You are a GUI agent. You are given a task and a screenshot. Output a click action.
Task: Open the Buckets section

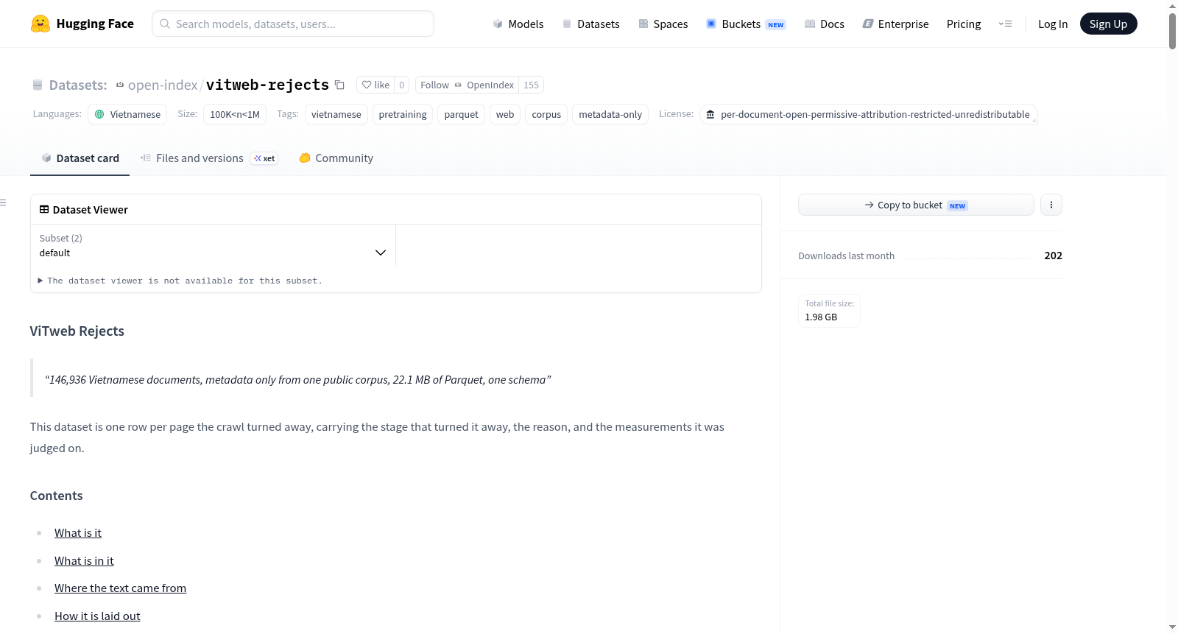(746, 24)
